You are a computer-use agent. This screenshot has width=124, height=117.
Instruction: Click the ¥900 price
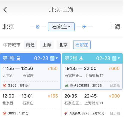[x=114, y=96]
